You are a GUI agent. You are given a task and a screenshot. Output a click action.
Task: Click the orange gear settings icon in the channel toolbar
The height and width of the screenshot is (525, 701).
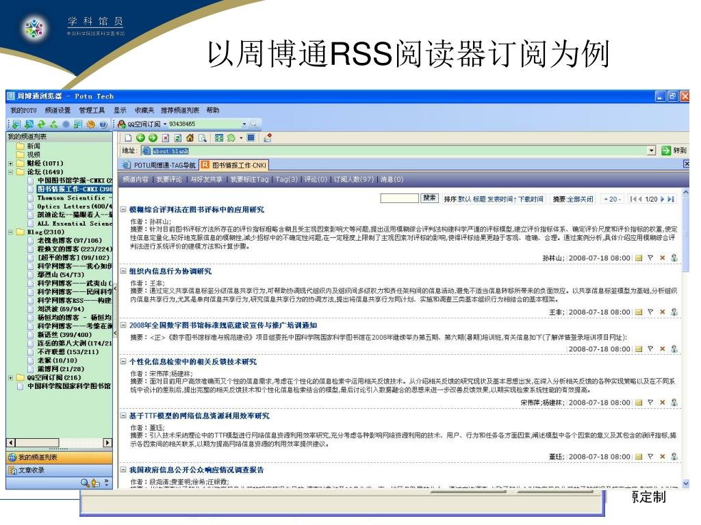click(x=90, y=124)
